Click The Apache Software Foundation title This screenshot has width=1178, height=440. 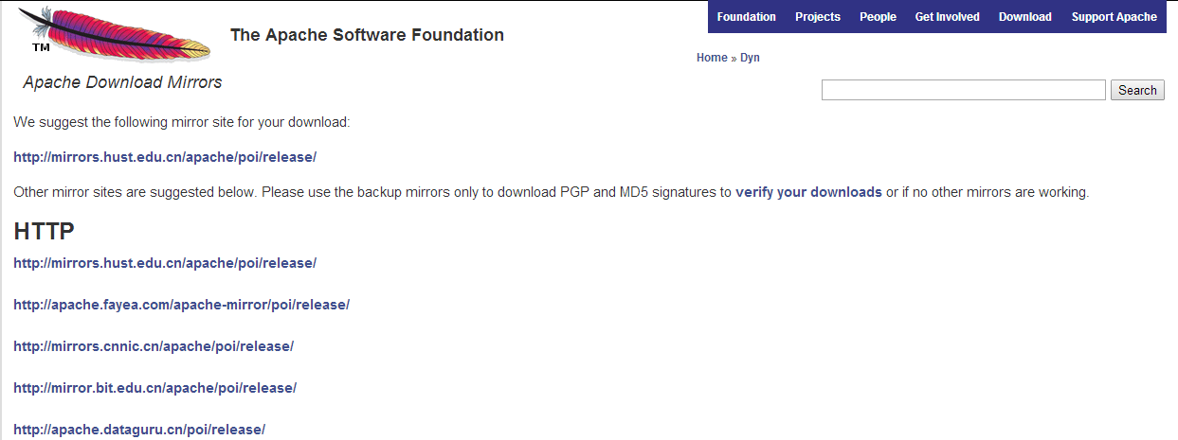(x=367, y=35)
